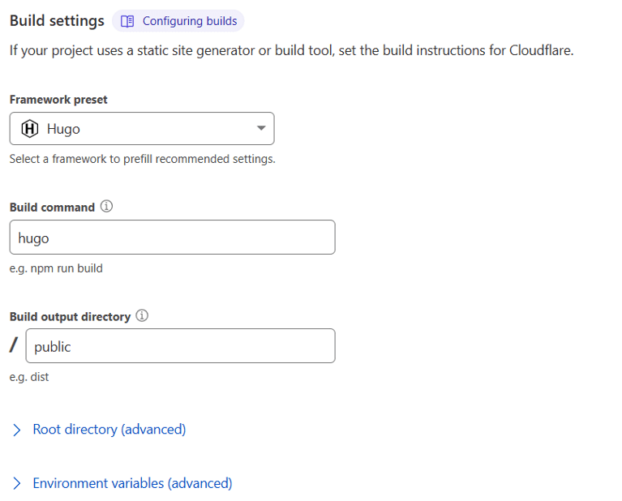Screen dimensions: 622x501
Task: Click the slash prefix before the public field
Action: (14, 346)
